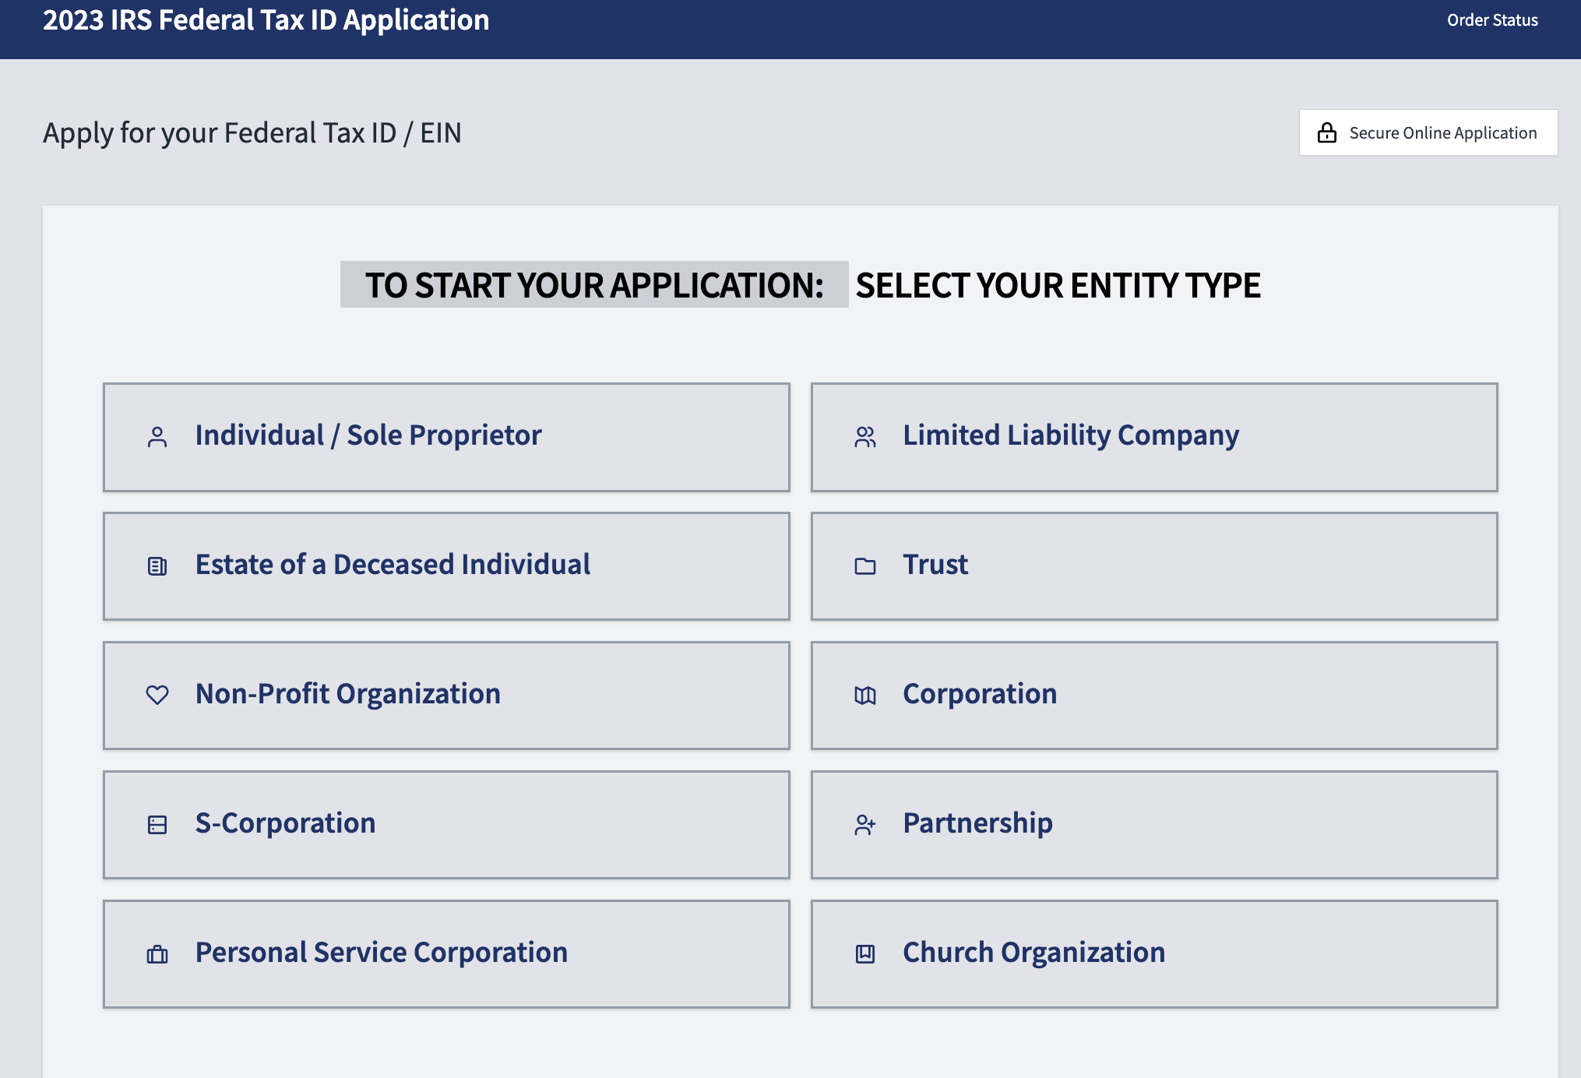Choose Limited Liability Company option
This screenshot has width=1581, height=1078.
pyautogui.click(x=1153, y=437)
